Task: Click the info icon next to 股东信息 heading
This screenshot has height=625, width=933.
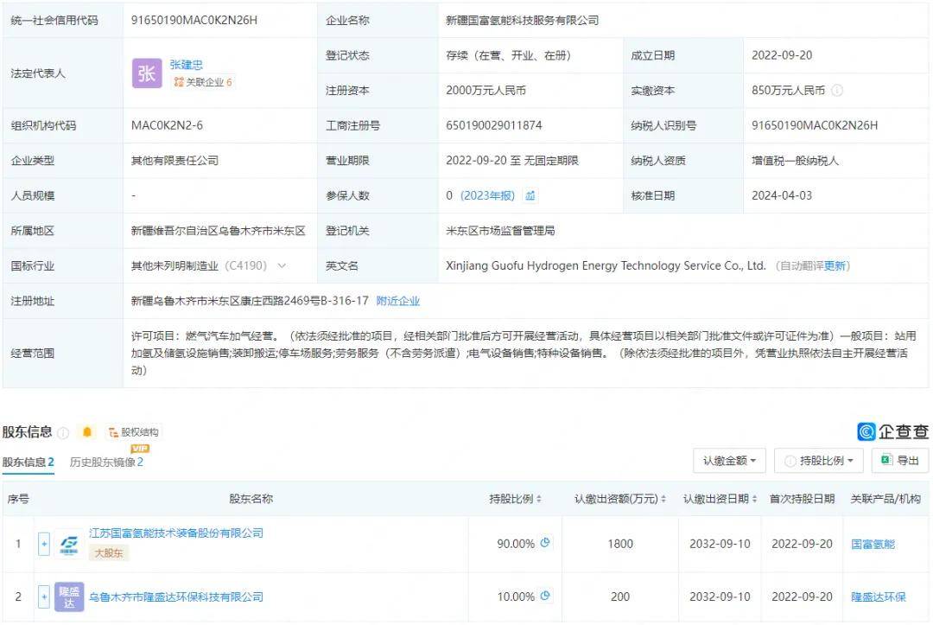Action: (x=62, y=431)
